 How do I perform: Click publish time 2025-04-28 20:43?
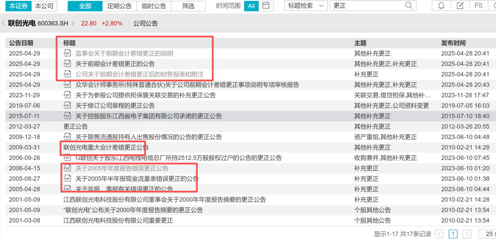click(465, 85)
